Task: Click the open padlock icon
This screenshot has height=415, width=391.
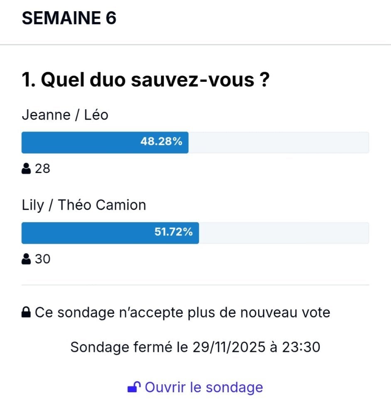Action: [x=134, y=387]
